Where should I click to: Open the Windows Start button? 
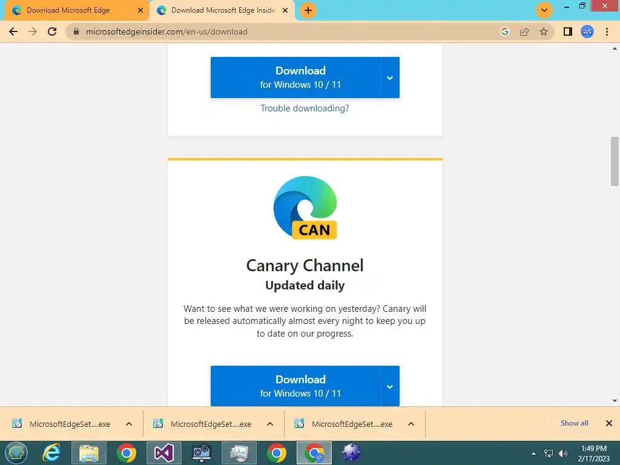tap(16, 453)
